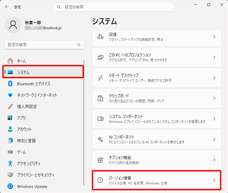Click the ゲーム controller icon
Screen dimensions: 228x193
10,152
